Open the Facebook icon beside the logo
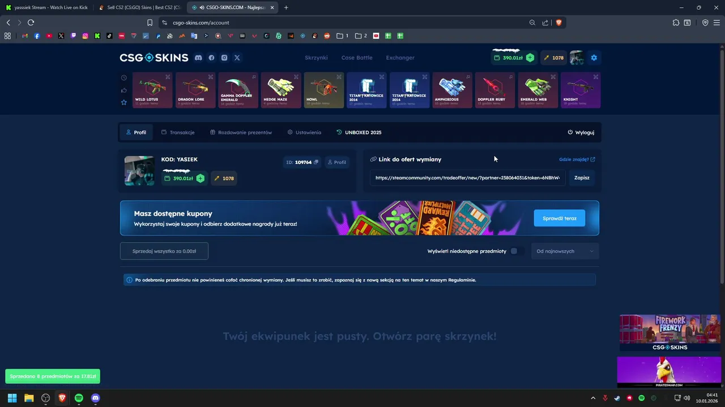The height and width of the screenshot is (407, 725). coord(211,58)
